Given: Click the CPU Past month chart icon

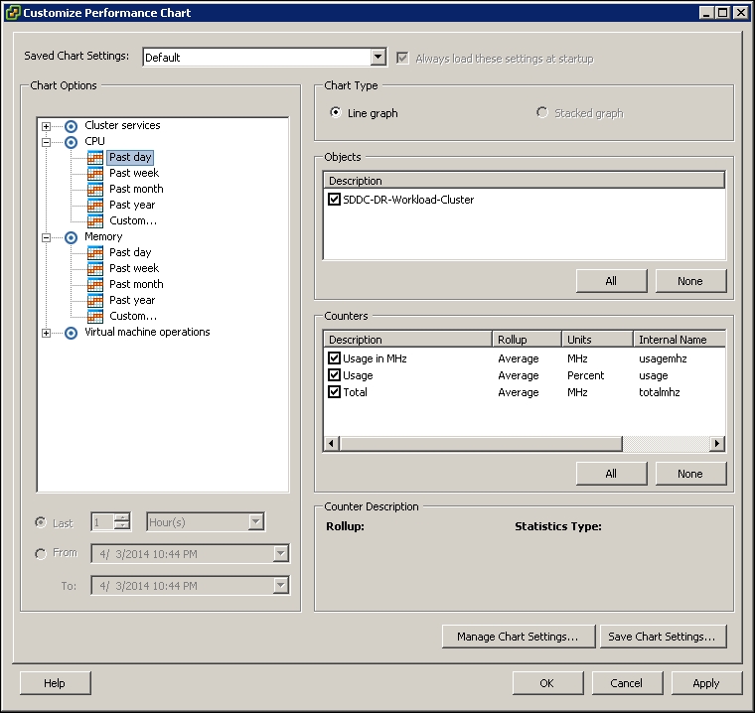Looking at the screenshot, I should 94,190.
